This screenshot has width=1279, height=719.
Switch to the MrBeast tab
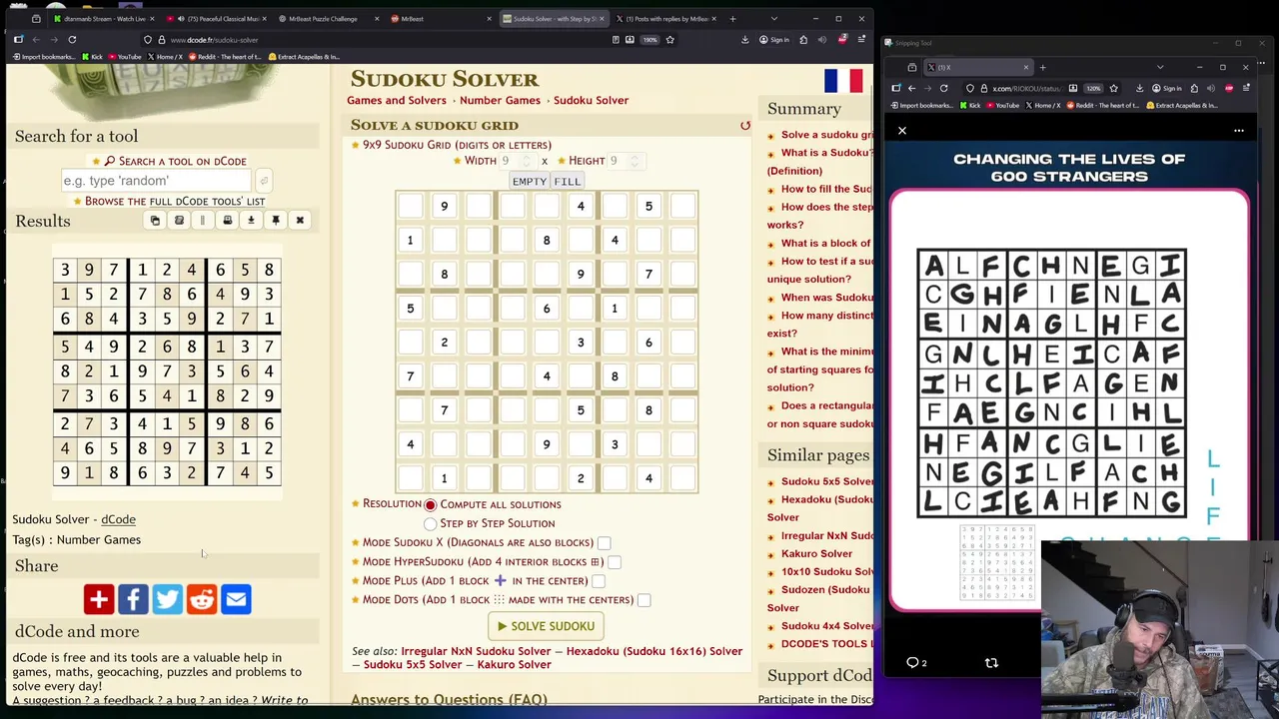click(440, 19)
